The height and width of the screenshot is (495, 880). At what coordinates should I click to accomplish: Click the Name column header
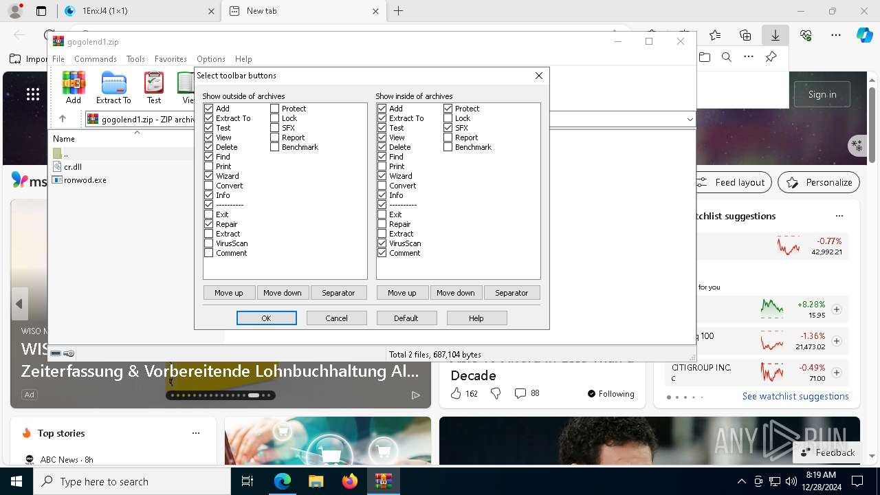point(64,139)
